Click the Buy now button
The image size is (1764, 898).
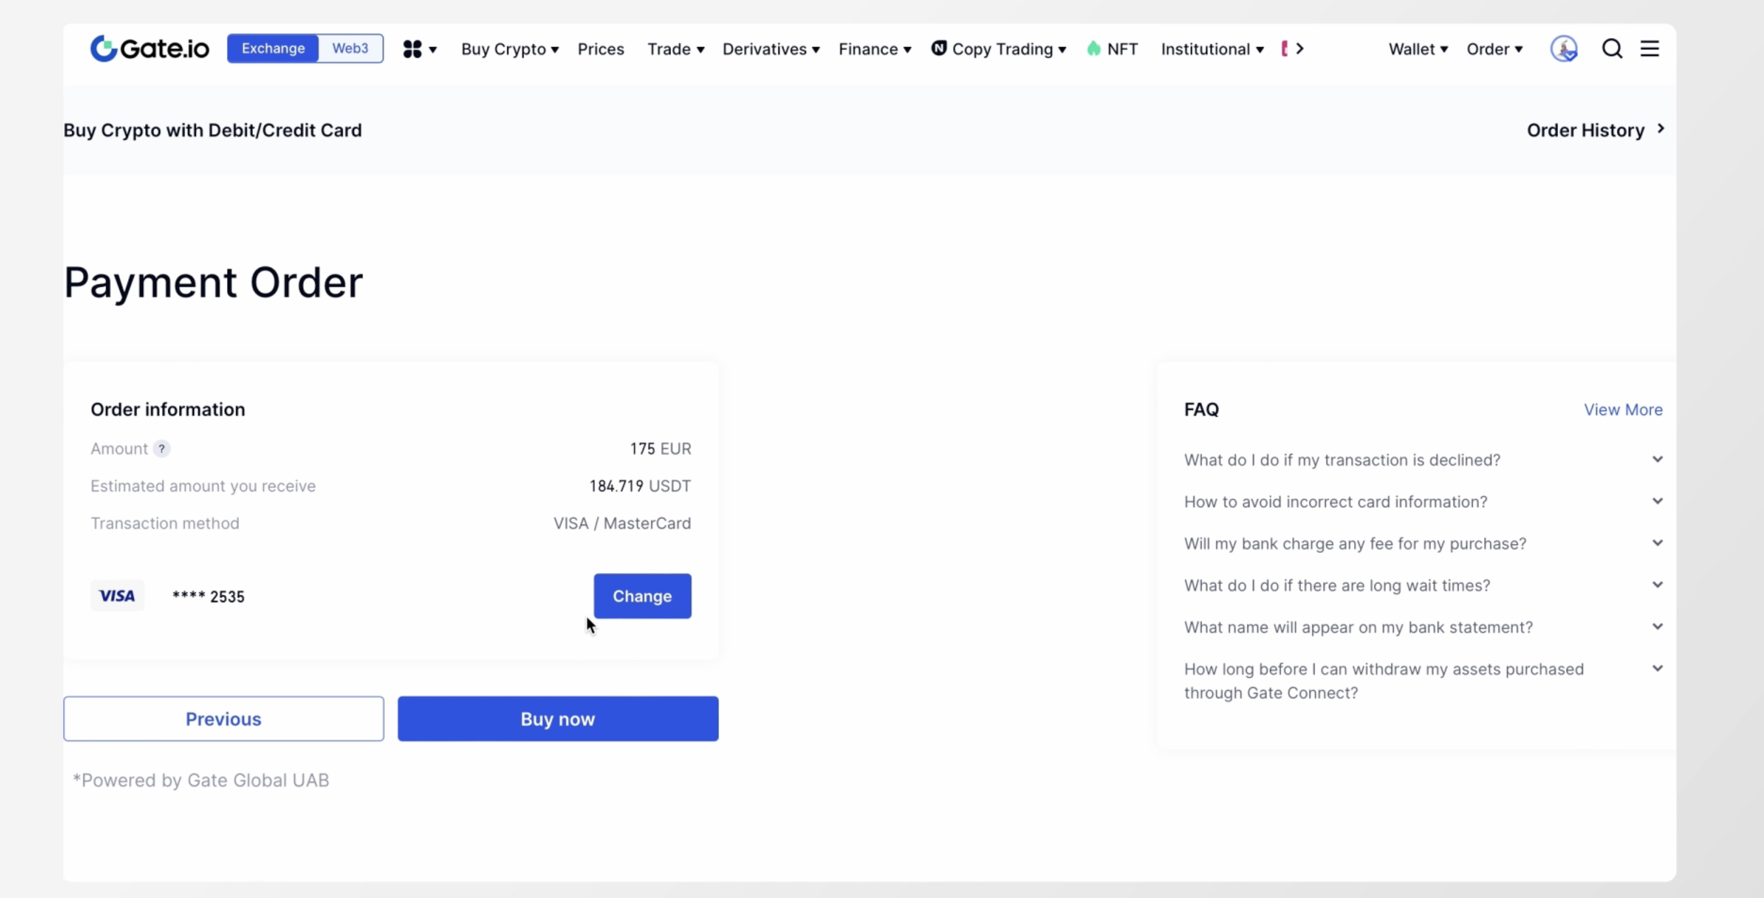[557, 719]
